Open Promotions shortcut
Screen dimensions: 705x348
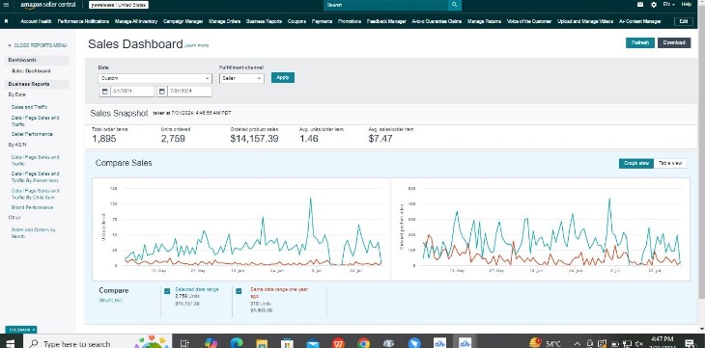tap(350, 21)
